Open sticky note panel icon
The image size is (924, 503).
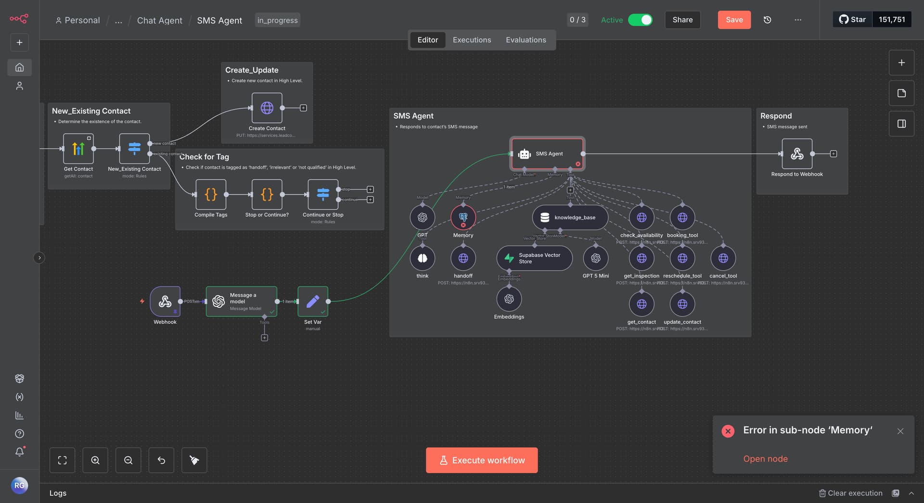[x=901, y=93]
